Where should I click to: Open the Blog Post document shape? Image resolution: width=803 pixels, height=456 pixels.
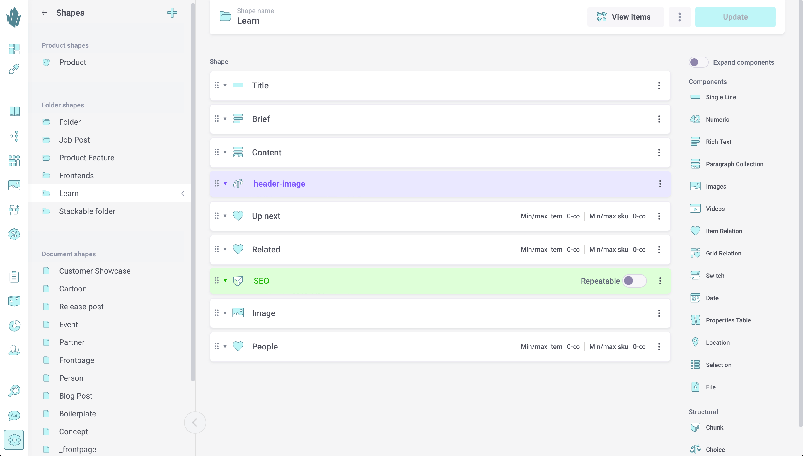click(76, 396)
